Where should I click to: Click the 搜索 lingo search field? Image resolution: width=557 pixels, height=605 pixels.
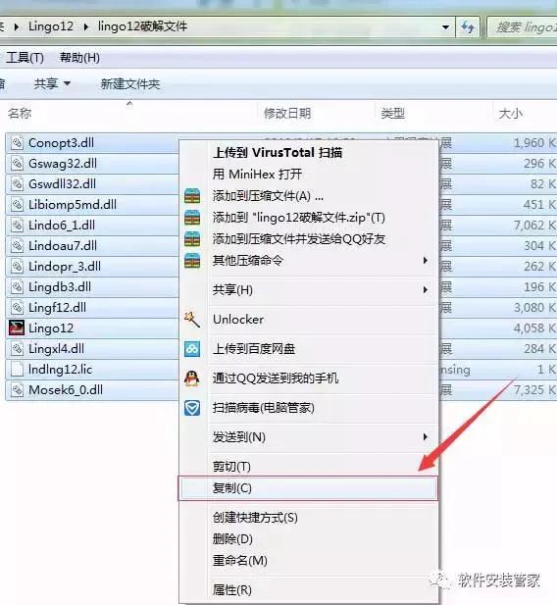tap(522, 27)
